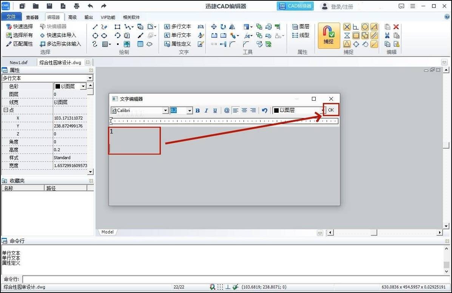Screen dimensions: 452x293
Task: Click the CAD转换器 converter button
Action: point(295,6)
